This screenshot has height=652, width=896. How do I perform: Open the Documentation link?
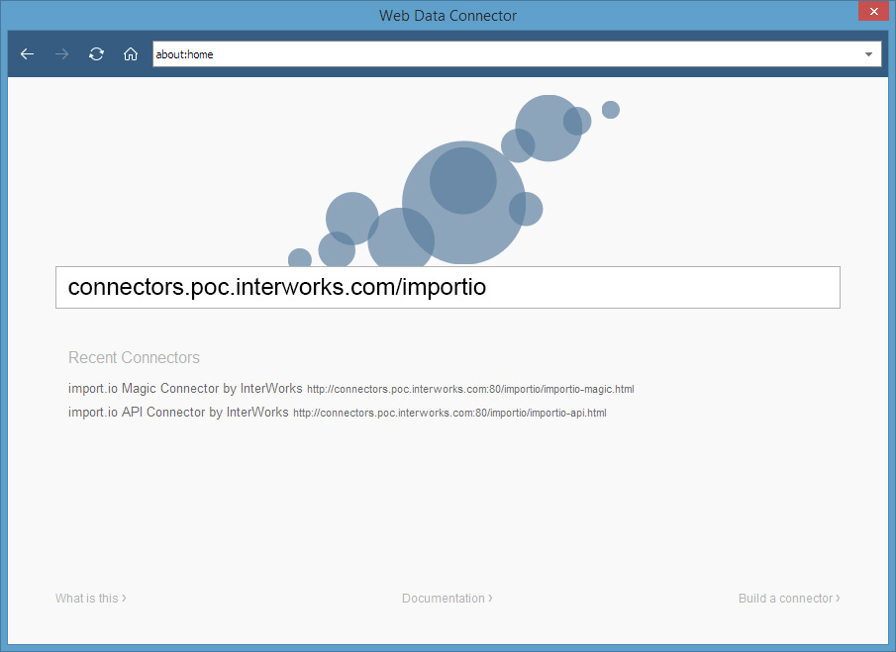[444, 599]
